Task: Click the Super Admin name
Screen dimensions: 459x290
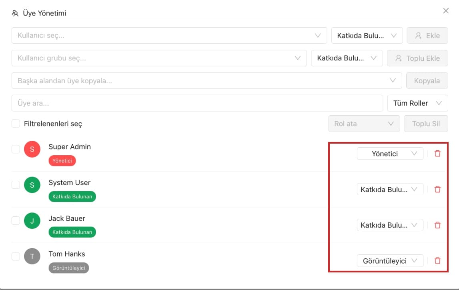Action: click(70, 147)
